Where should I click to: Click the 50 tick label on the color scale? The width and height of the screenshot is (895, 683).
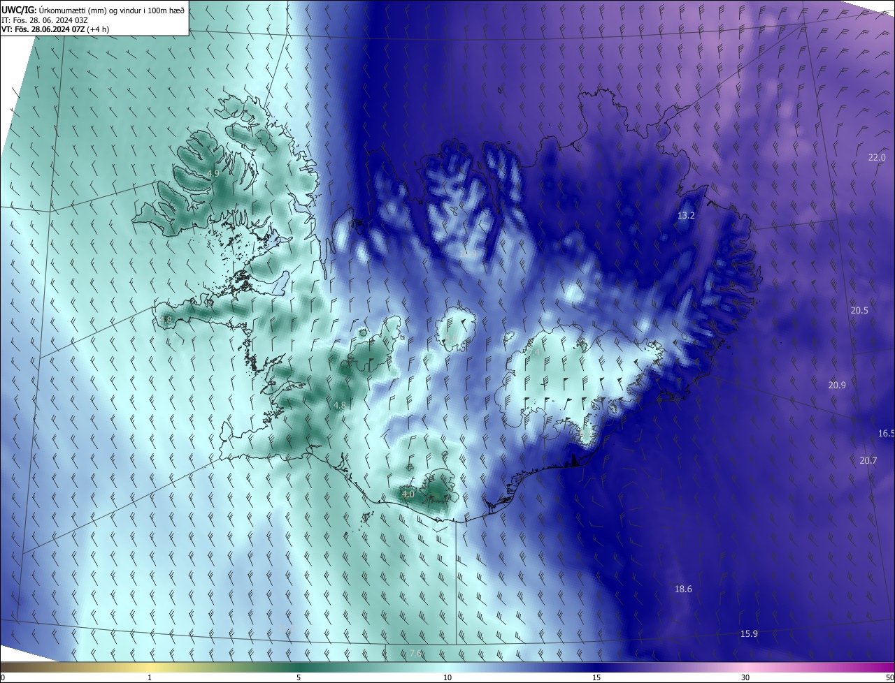[889, 677]
